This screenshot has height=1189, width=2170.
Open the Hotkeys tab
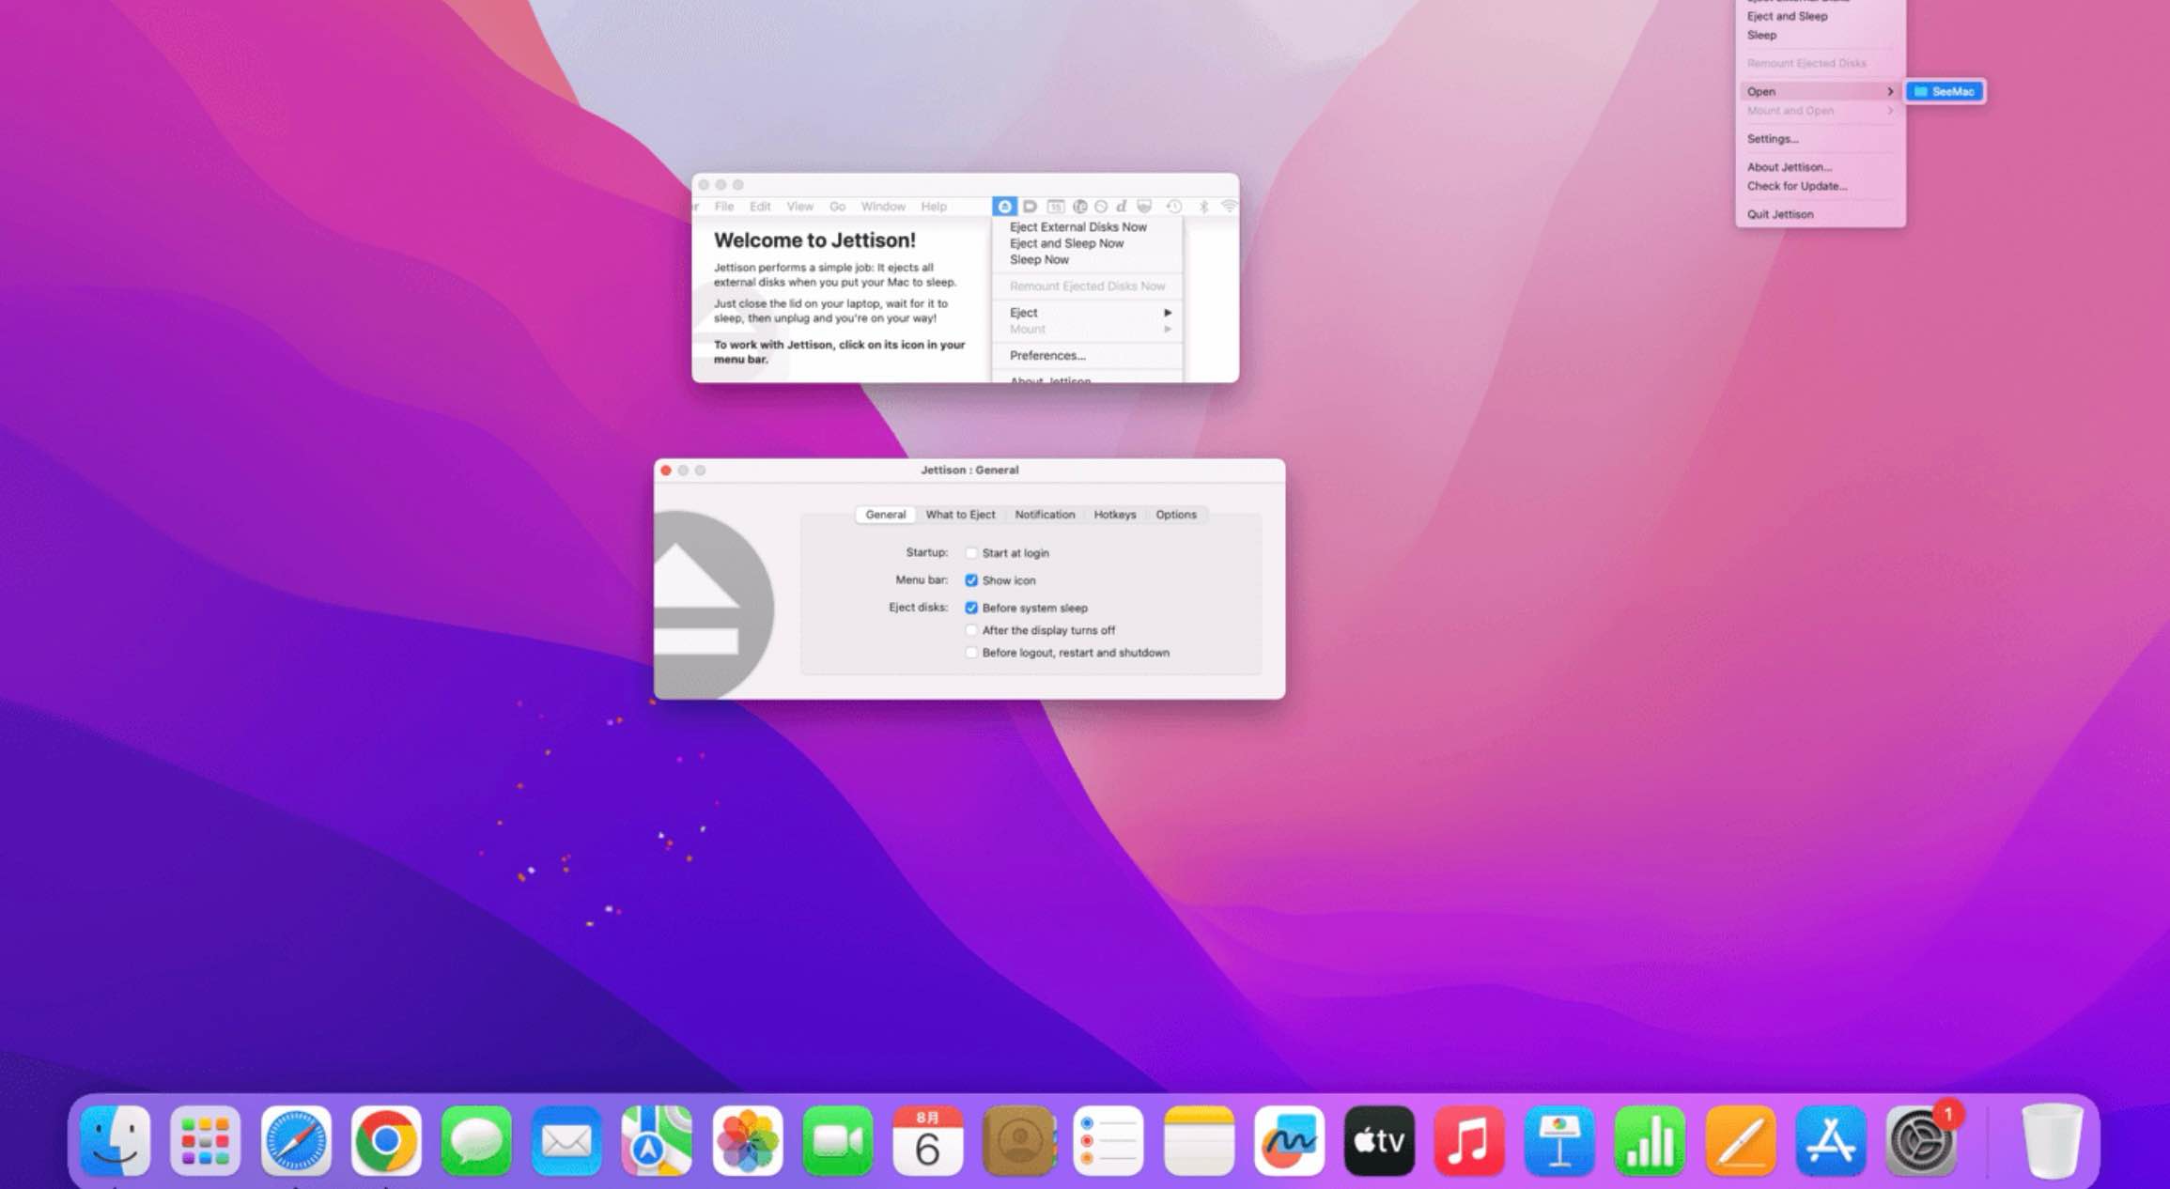coord(1114,515)
